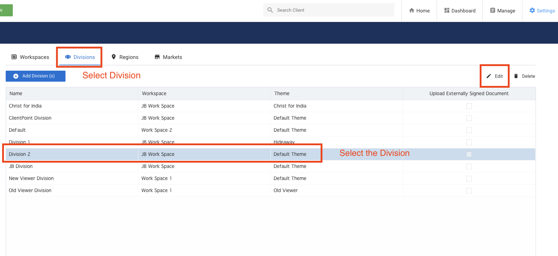
Task: Click Hideaway theme in Division 1 row
Action: click(x=284, y=142)
